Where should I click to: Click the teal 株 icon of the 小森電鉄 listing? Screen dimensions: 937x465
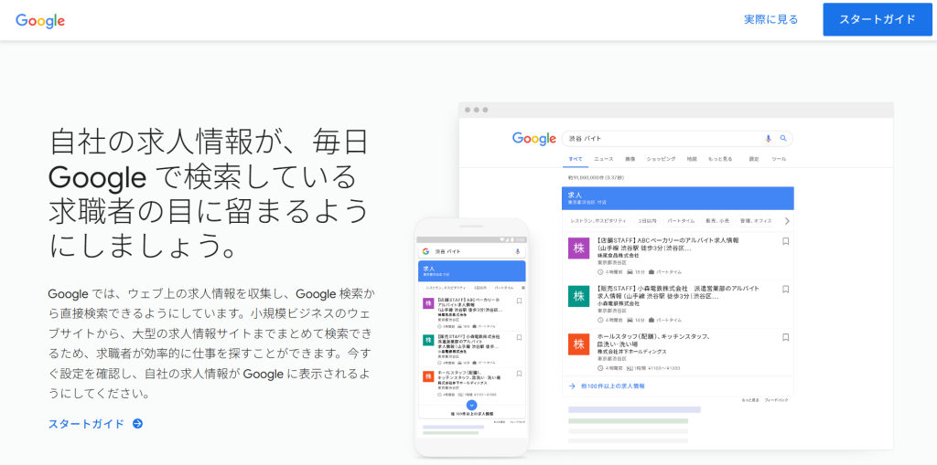578,296
